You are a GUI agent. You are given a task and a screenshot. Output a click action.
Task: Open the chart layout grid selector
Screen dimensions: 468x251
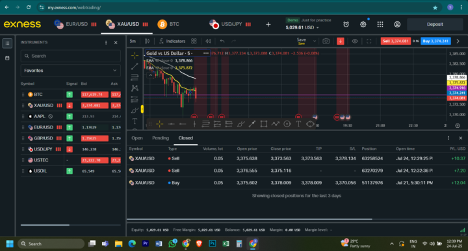(x=194, y=41)
